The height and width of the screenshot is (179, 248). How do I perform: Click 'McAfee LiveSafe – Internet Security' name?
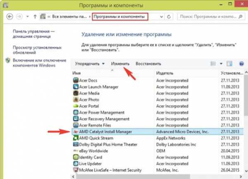tap(110, 170)
